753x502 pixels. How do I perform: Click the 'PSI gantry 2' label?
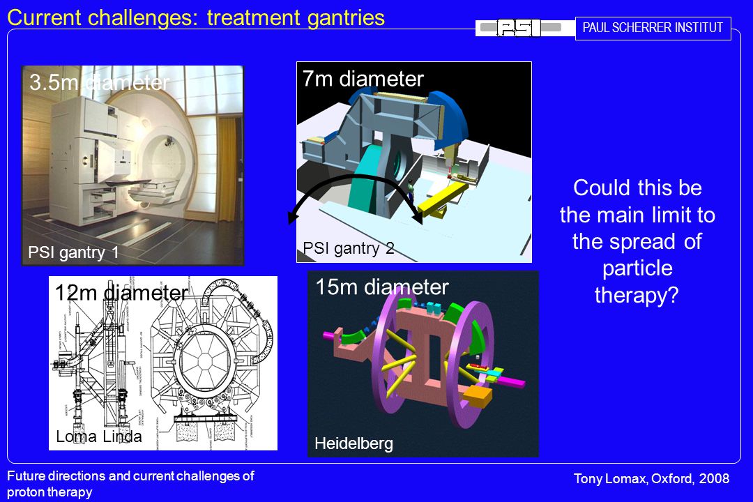[x=349, y=248]
